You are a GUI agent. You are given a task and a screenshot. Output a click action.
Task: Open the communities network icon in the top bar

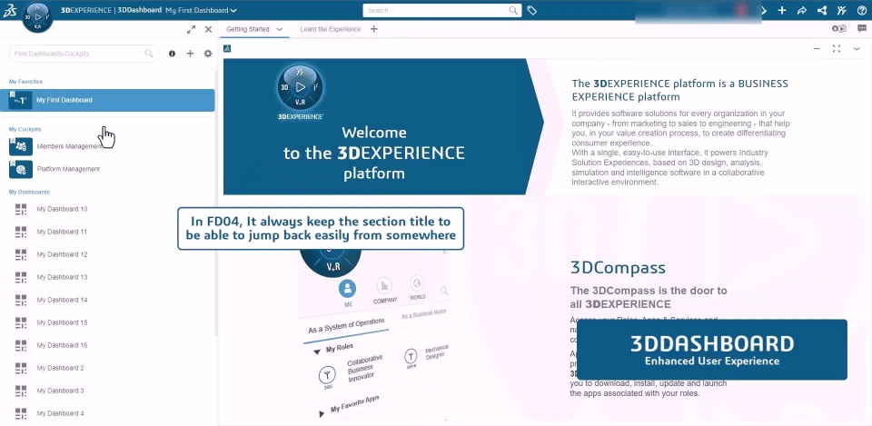(x=822, y=10)
